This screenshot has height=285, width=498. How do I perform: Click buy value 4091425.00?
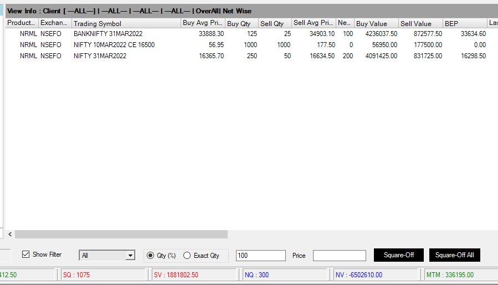(x=381, y=56)
